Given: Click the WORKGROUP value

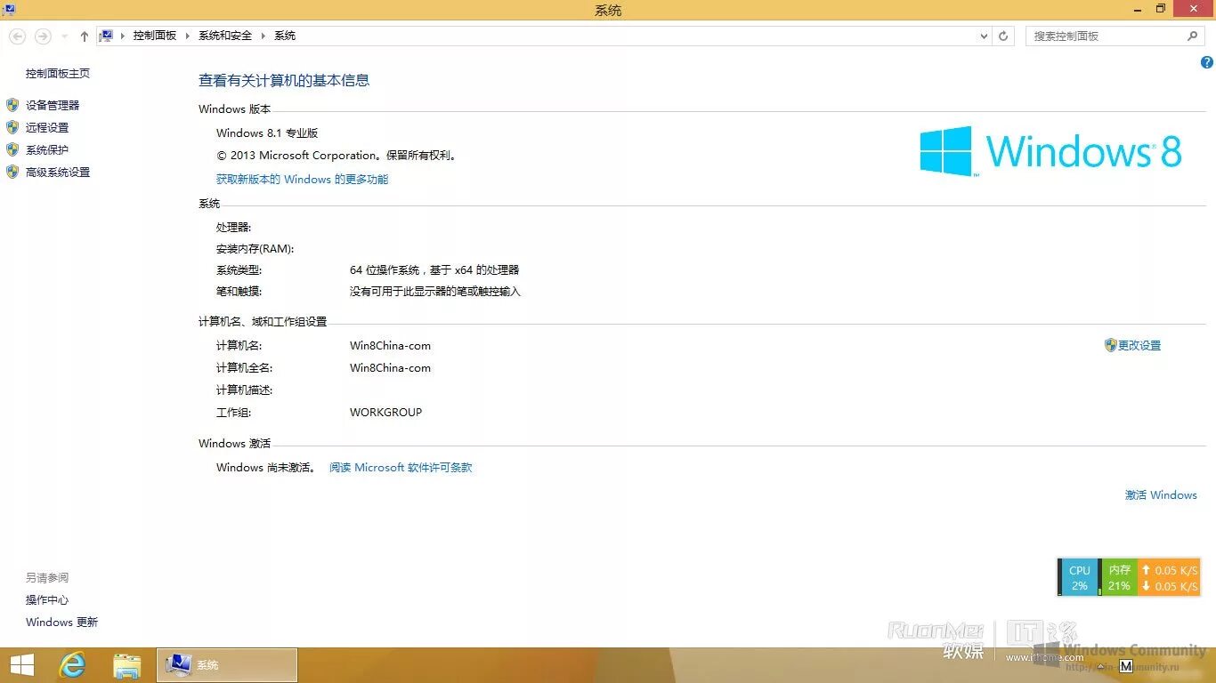Looking at the screenshot, I should (x=386, y=413).
